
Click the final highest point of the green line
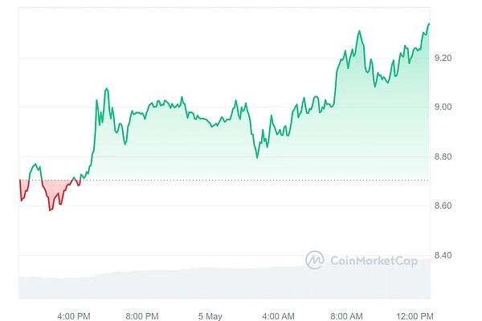[429, 23]
